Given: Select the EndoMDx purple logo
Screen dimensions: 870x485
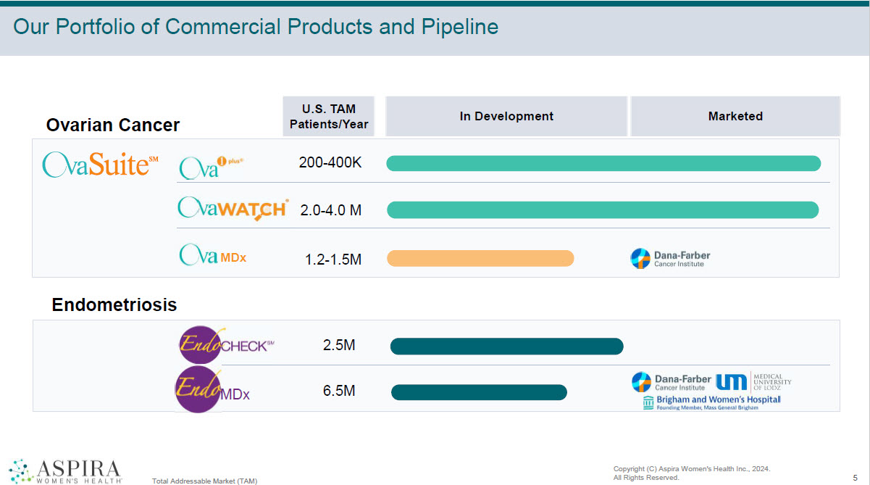Looking at the screenshot, I should (x=212, y=391).
